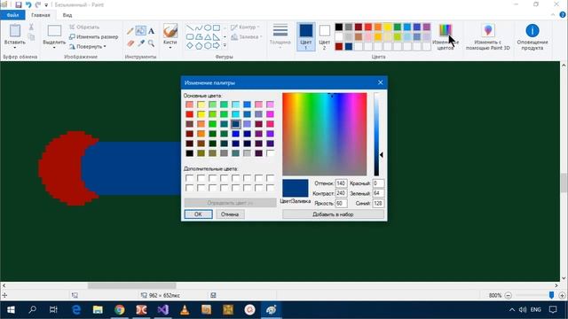The image size is (568, 319).
Task: Pick the dark red custom swatch in ribbon
Action: tap(339, 46)
